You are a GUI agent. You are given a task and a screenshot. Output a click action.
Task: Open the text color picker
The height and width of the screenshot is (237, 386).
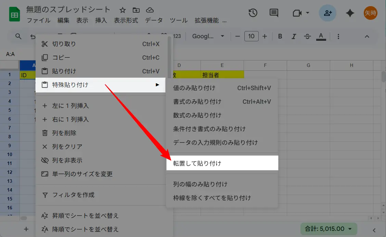(x=321, y=36)
